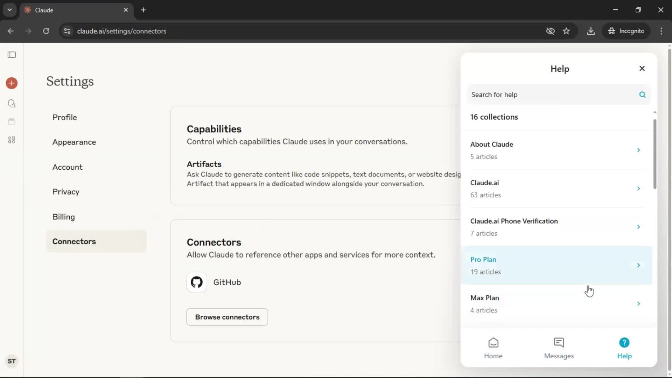Viewport: 672px width, 378px height.
Task: Click the Browse connectors button
Action: coord(227,317)
